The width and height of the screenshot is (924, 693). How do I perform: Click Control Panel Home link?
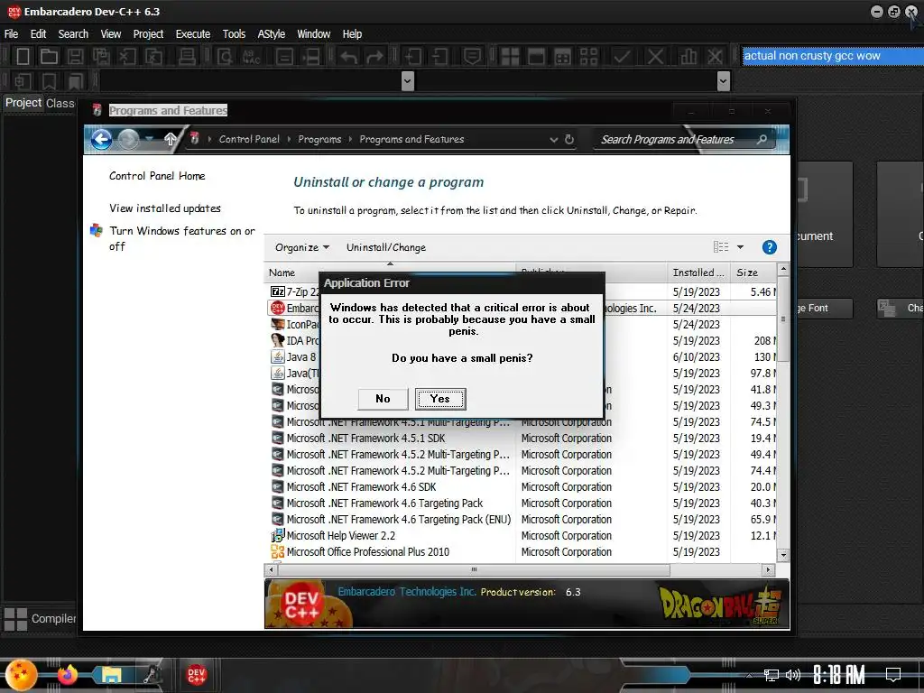click(x=157, y=176)
